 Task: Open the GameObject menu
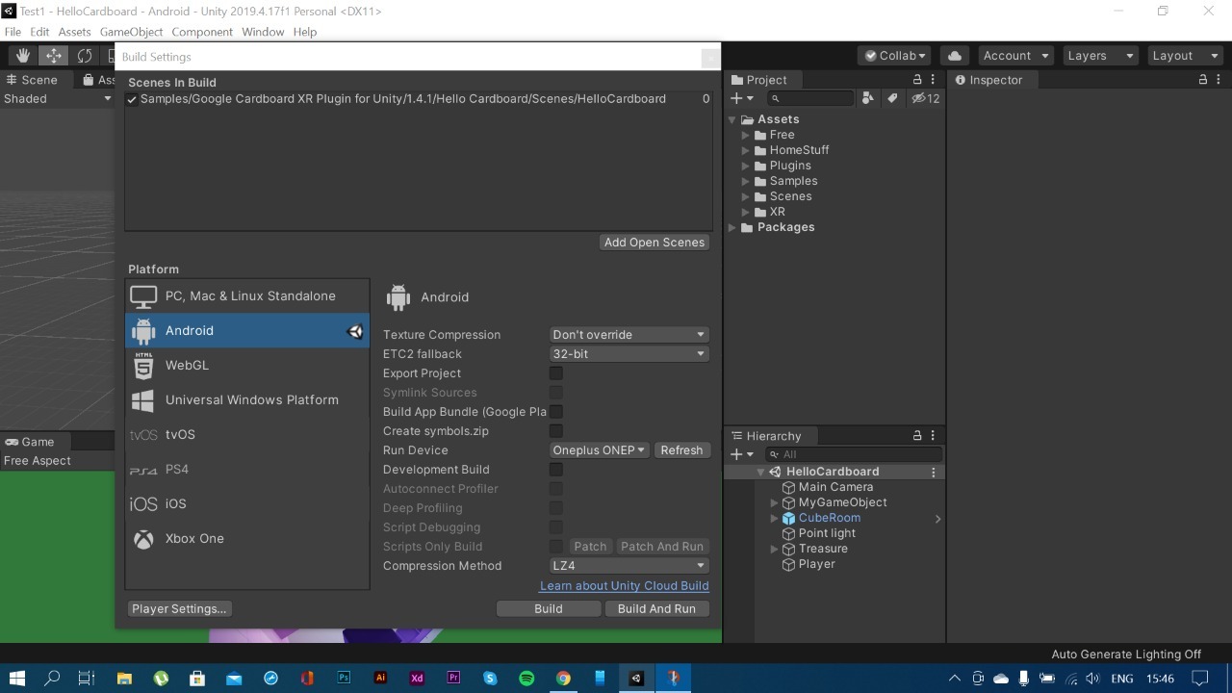coord(131,32)
